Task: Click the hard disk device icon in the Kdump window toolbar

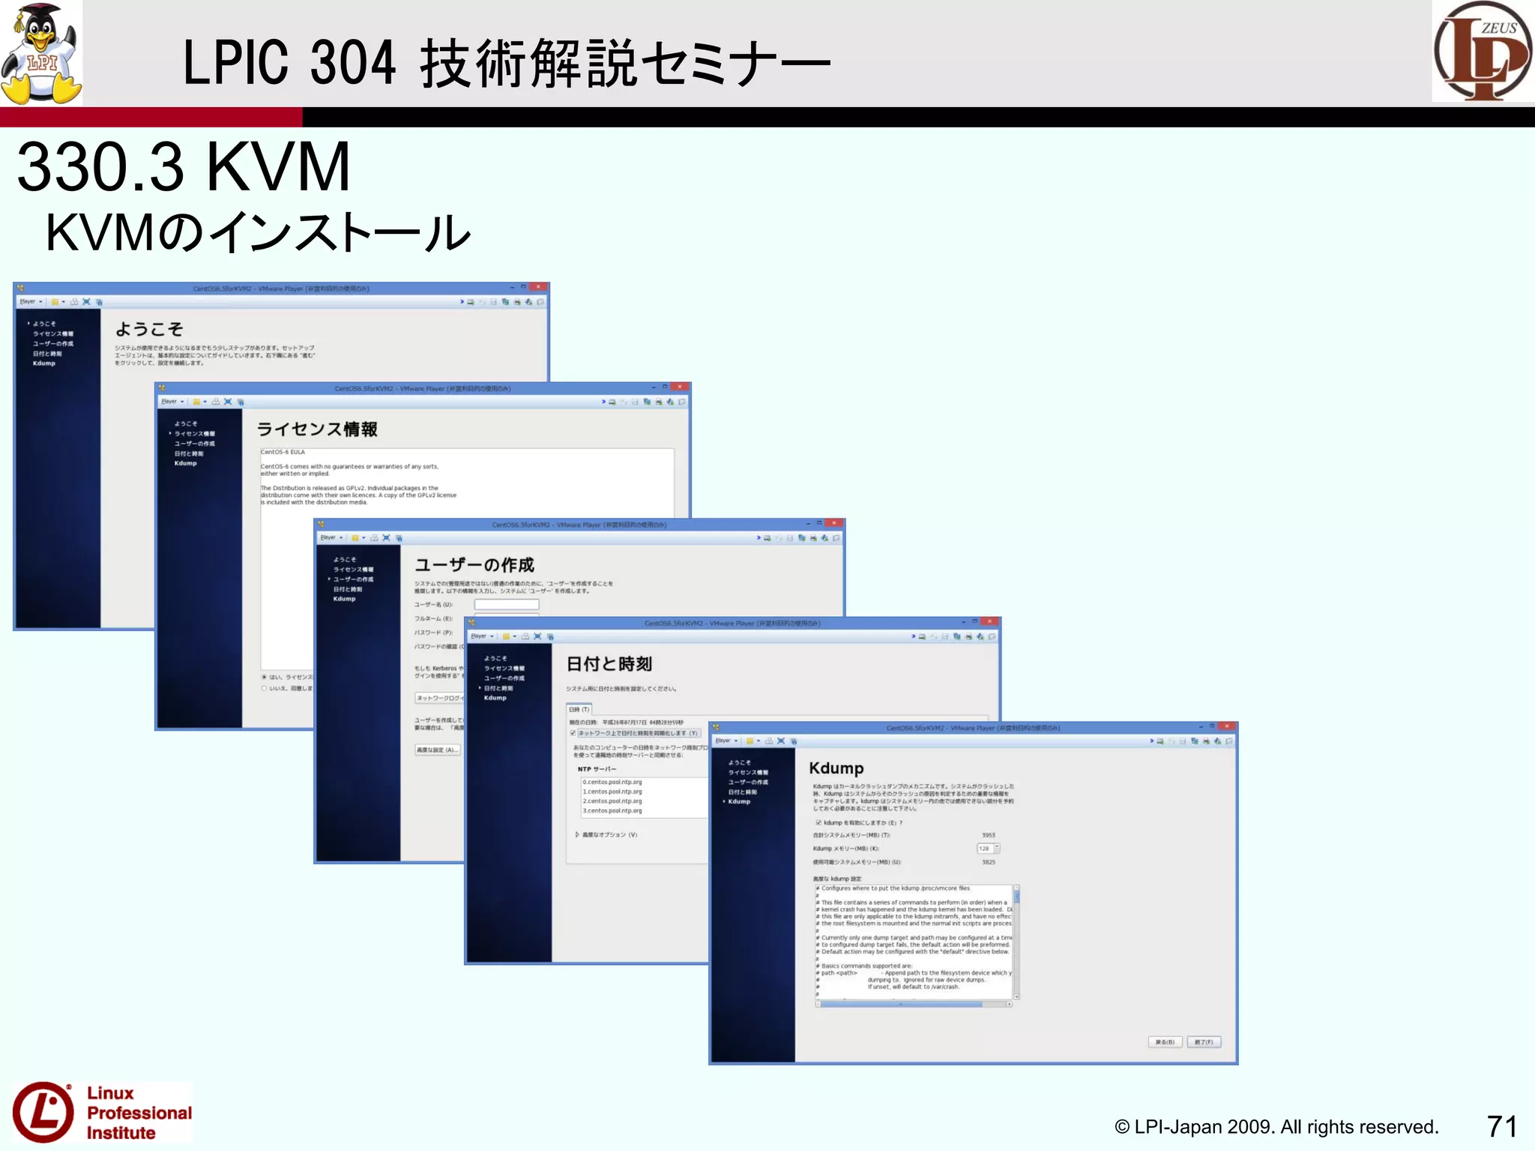Action: [x=1160, y=741]
